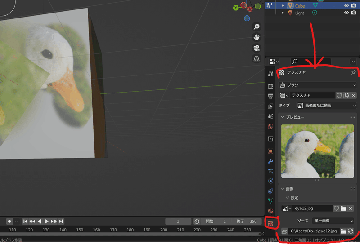Open the Scene properties tab
The height and width of the screenshot is (244, 360).
(x=270, y=116)
